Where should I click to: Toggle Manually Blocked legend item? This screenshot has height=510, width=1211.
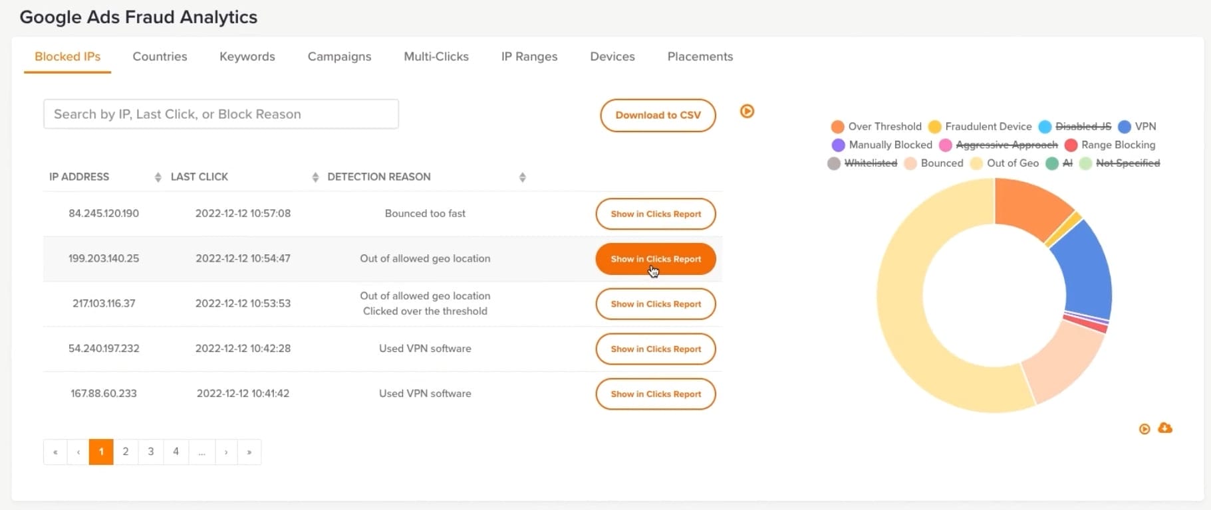(x=882, y=145)
